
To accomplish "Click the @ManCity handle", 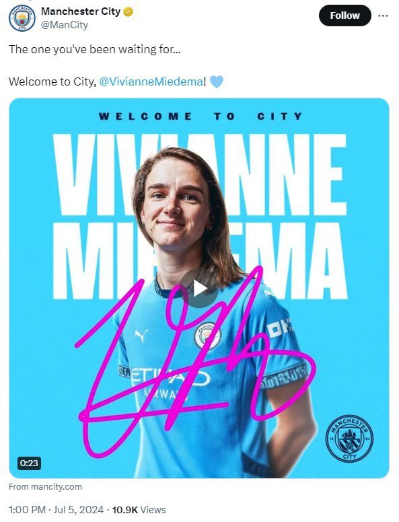I will pos(65,25).
